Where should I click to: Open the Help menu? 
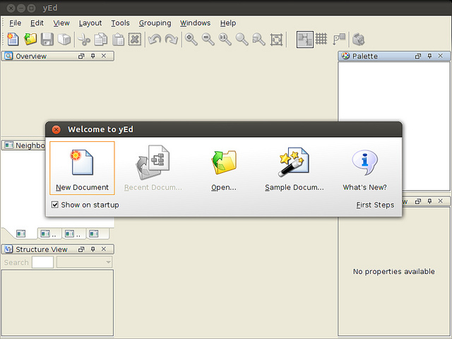[228, 23]
